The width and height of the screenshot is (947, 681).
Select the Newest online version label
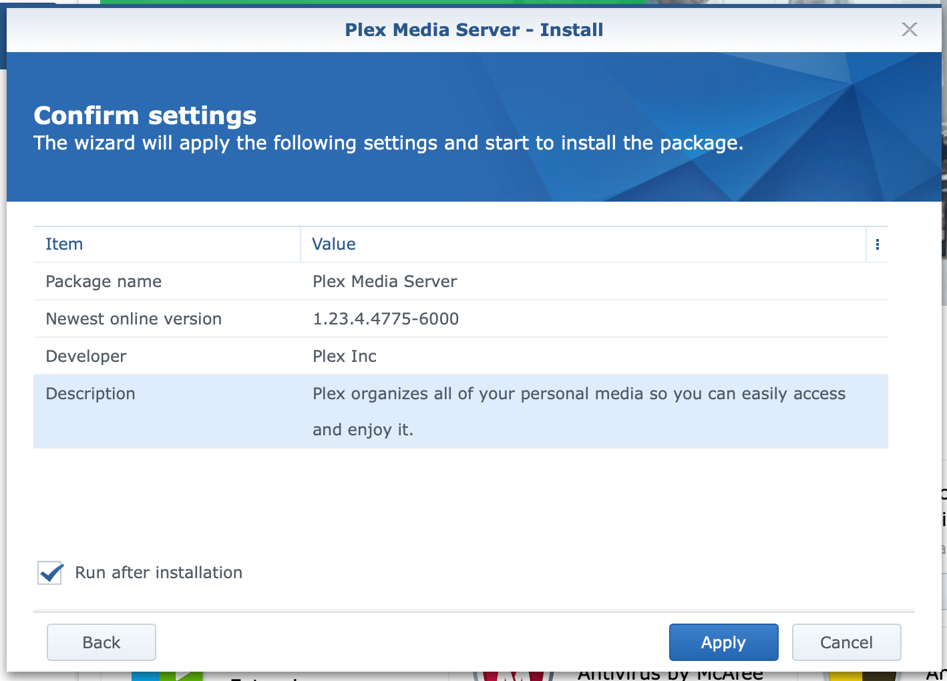134,319
